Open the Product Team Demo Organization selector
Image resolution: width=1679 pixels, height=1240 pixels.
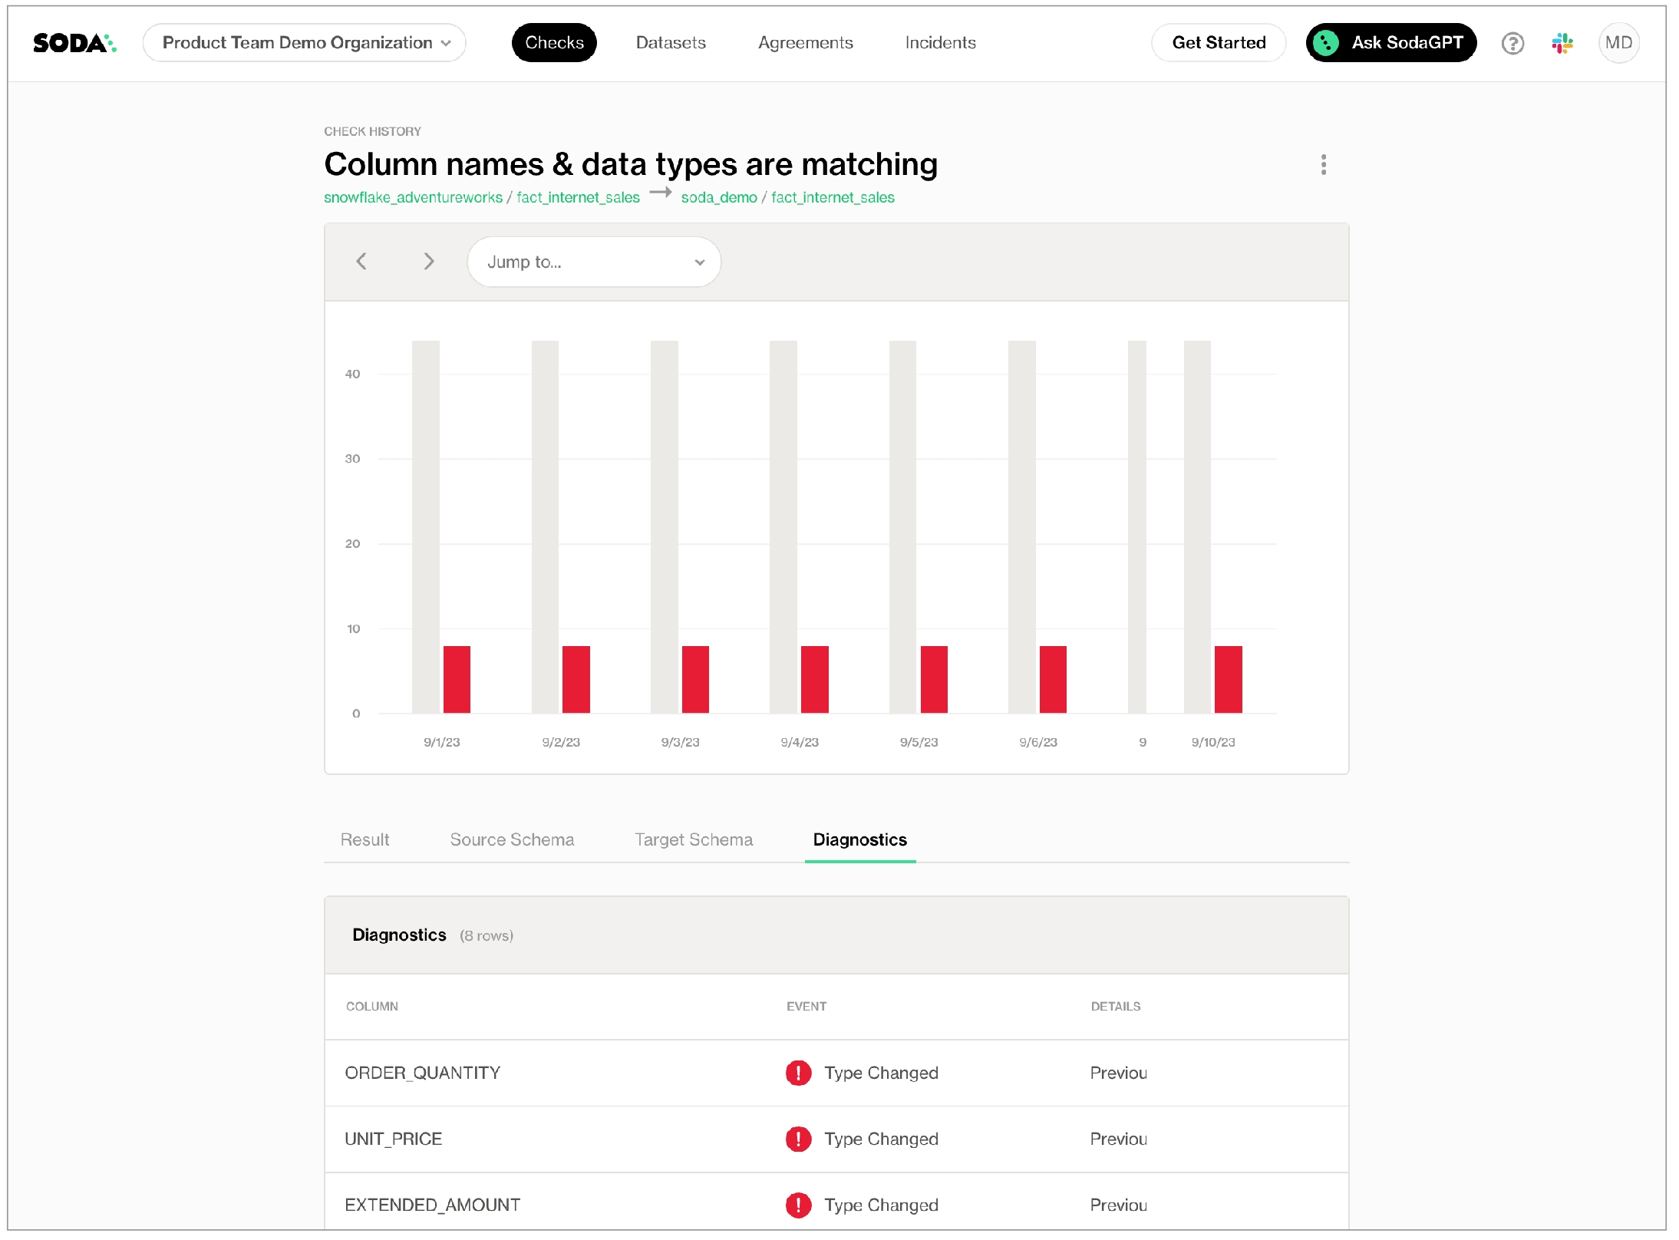305,43
